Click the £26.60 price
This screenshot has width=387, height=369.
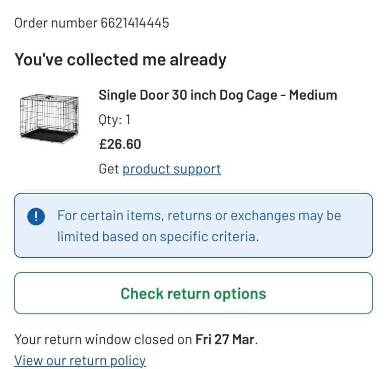pos(120,144)
